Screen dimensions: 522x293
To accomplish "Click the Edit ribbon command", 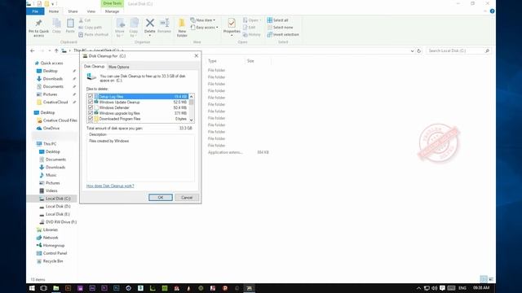I will (x=250, y=27).
